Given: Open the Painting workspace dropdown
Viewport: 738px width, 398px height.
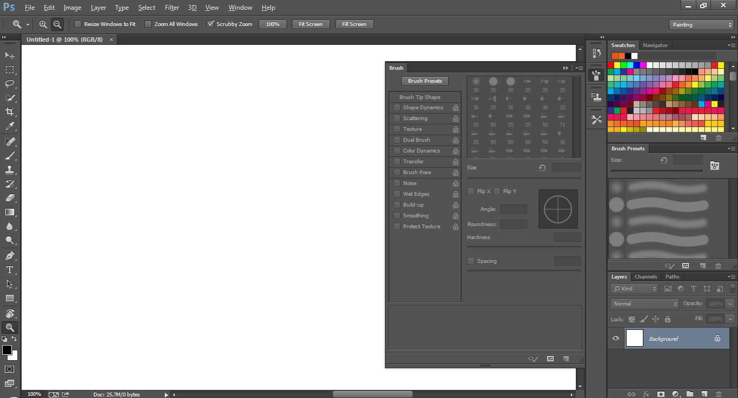Looking at the screenshot, I should (x=701, y=25).
